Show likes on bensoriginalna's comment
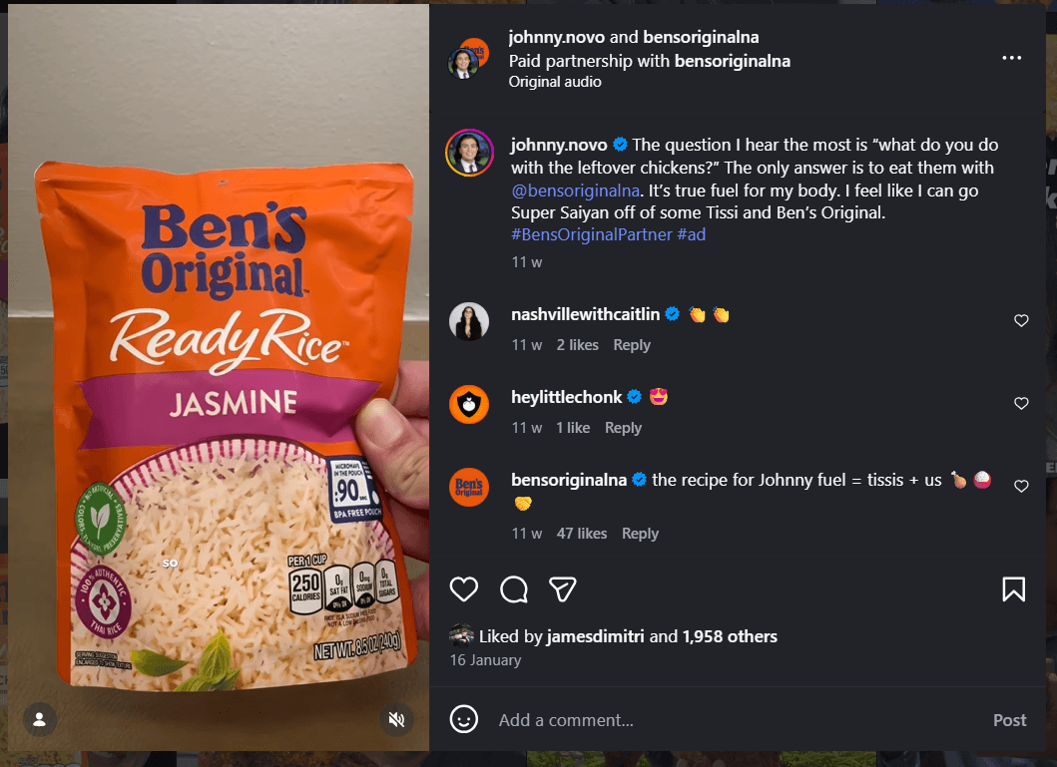The image size is (1057, 767). 582,533
